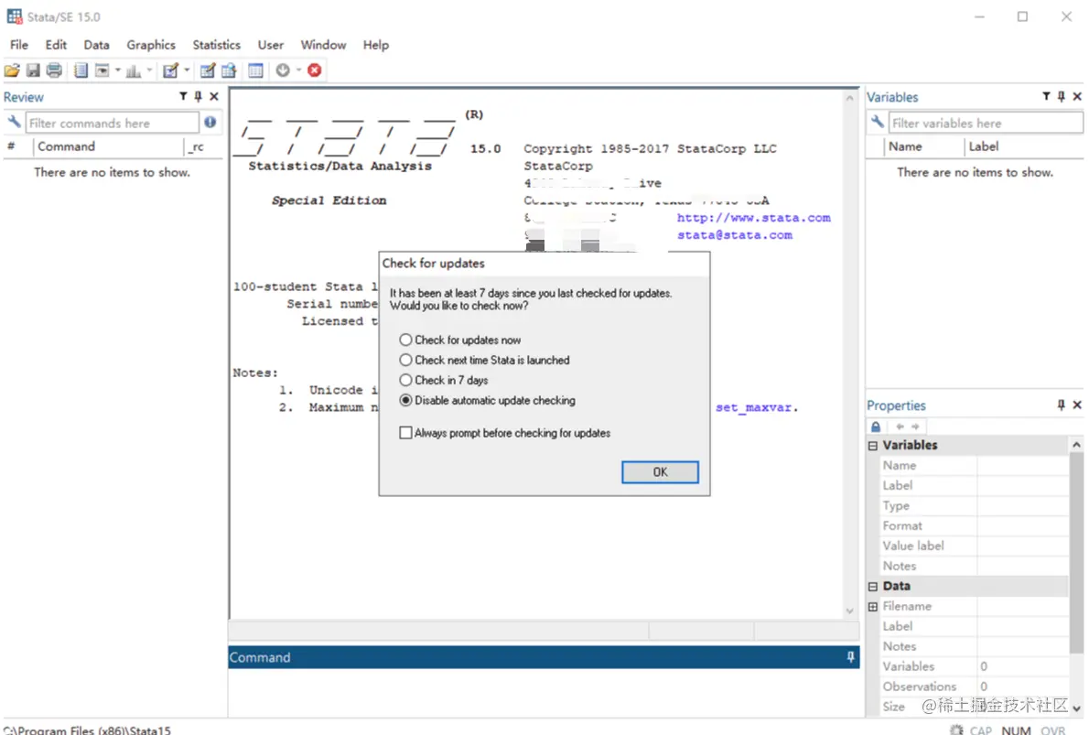Image resolution: width=1089 pixels, height=735 pixels.
Task: Pin the Variables panel
Action: click(x=1062, y=96)
